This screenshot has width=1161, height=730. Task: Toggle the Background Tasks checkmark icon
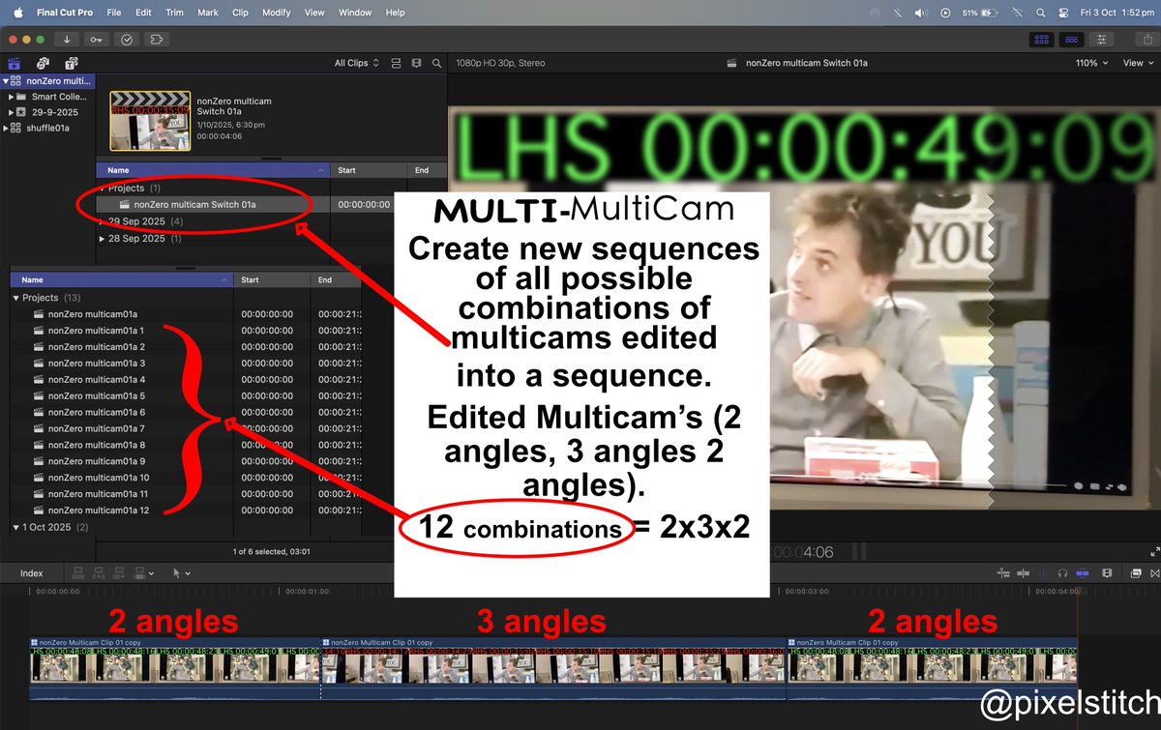[127, 39]
